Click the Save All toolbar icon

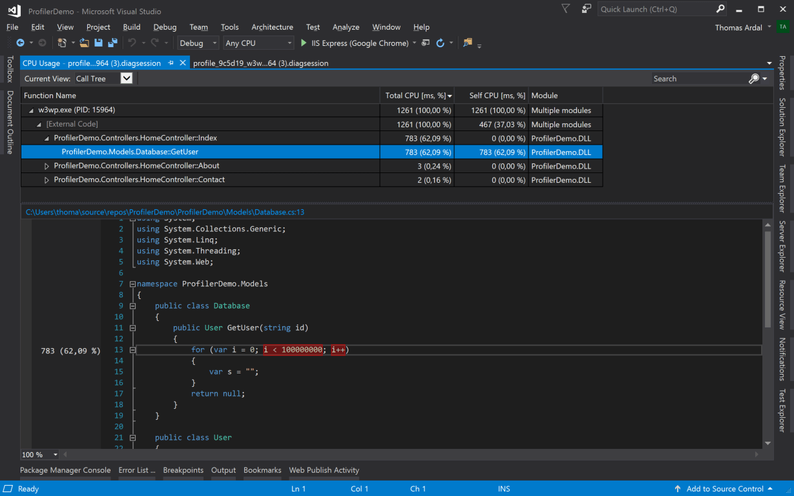(x=112, y=43)
